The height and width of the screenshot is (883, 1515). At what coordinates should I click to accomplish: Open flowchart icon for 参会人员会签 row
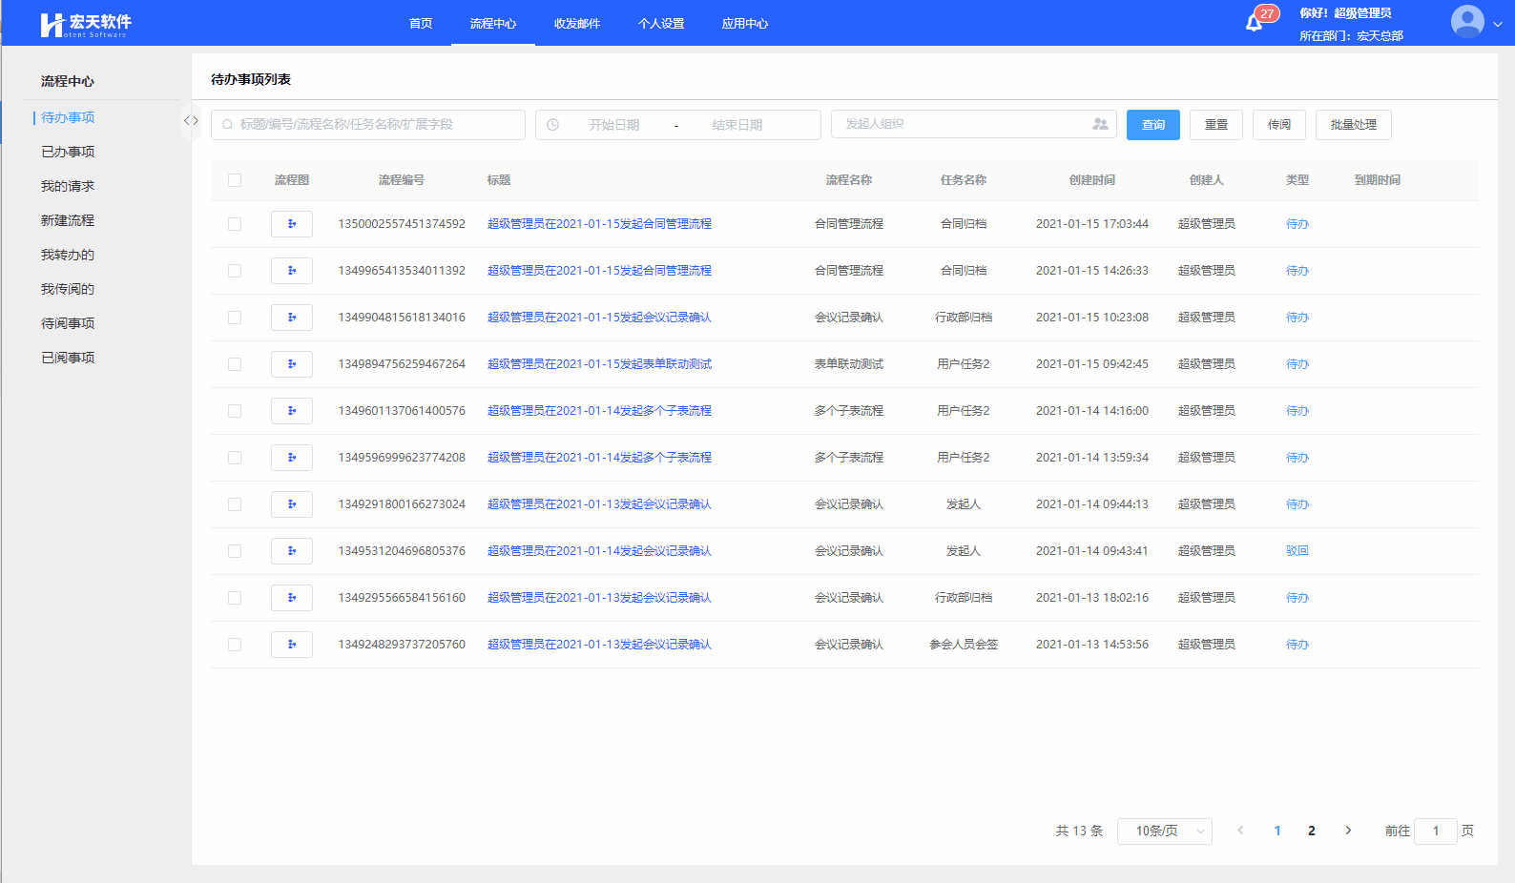click(x=291, y=645)
